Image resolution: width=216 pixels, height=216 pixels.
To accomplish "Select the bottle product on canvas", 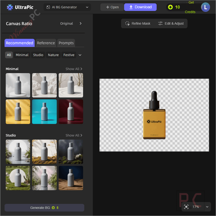I will 154,115.
